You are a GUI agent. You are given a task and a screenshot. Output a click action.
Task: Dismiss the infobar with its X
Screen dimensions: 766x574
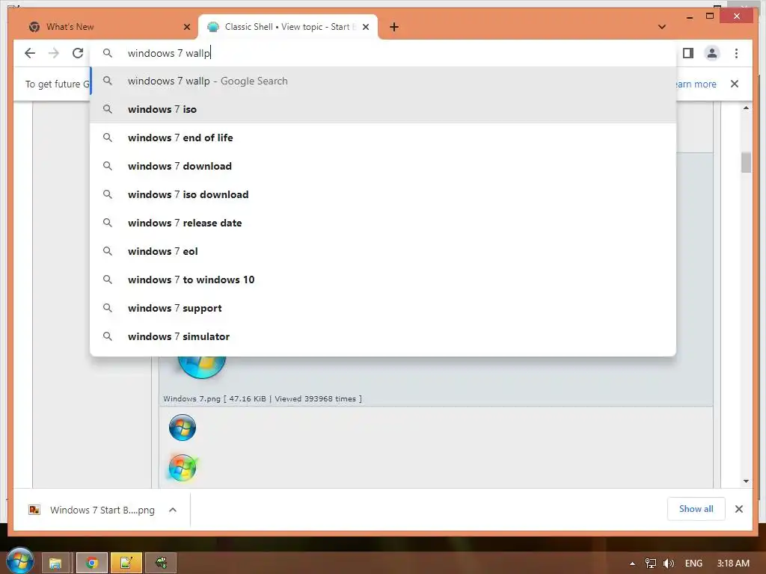(x=735, y=84)
